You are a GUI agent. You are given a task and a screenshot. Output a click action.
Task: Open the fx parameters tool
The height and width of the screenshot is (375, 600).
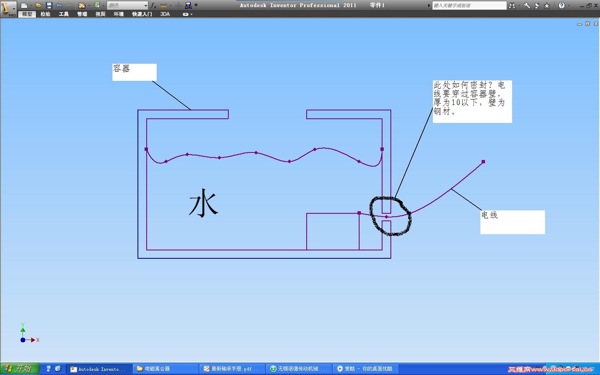153,5
